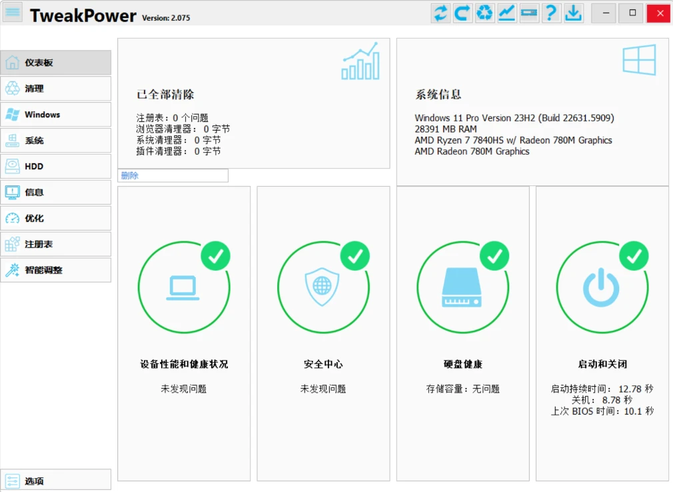Open the line chart toolbar icon
The width and height of the screenshot is (673, 492).
[507, 13]
